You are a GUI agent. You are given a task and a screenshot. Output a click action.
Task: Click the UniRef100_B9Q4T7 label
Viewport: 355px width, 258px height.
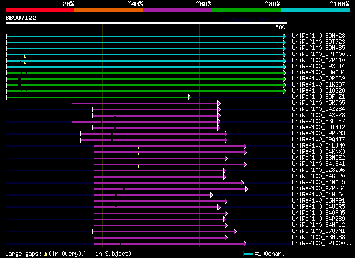[x=318, y=140]
